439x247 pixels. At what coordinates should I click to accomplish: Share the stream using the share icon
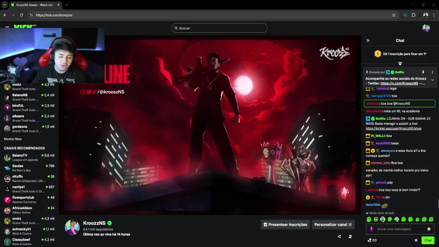click(339, 236)
